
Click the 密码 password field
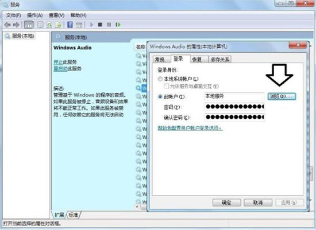point(234,107)
